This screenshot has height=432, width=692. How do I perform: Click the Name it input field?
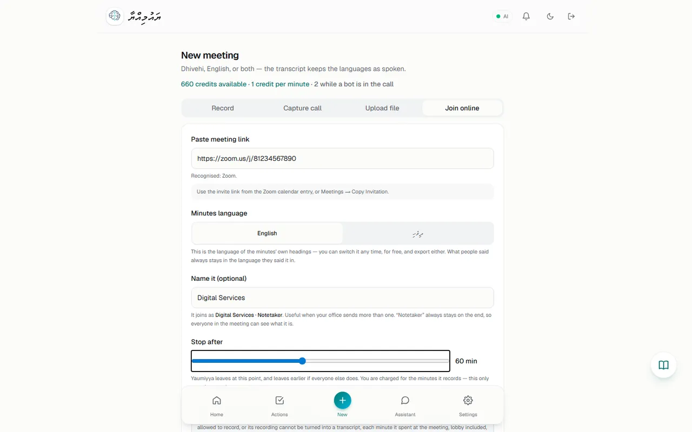pos(342,298)
